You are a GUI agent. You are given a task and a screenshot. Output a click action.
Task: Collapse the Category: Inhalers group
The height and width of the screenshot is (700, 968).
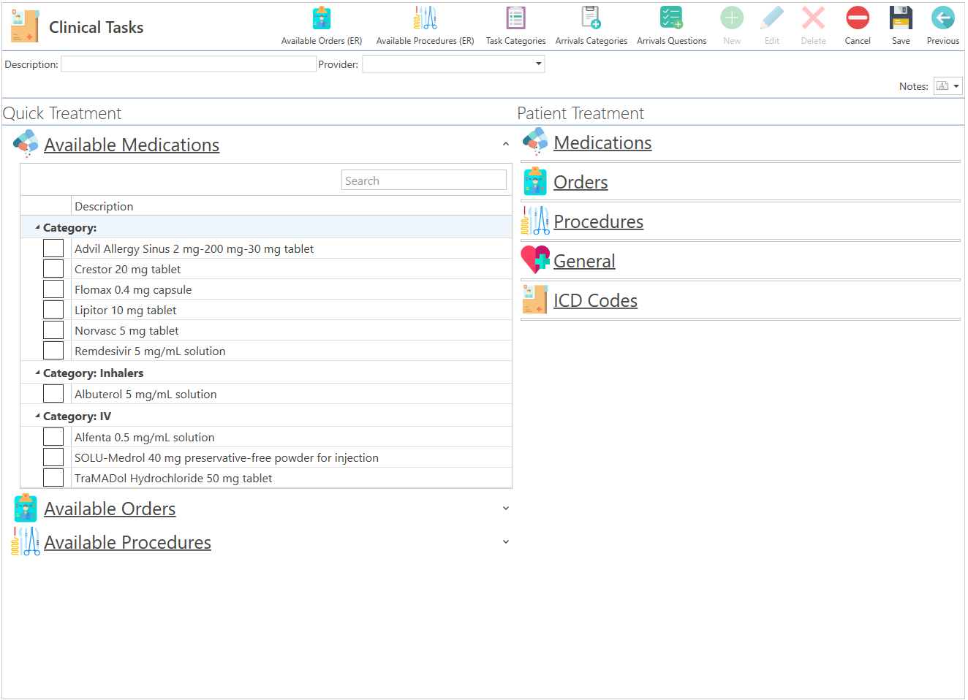click(x=37, y=373)
